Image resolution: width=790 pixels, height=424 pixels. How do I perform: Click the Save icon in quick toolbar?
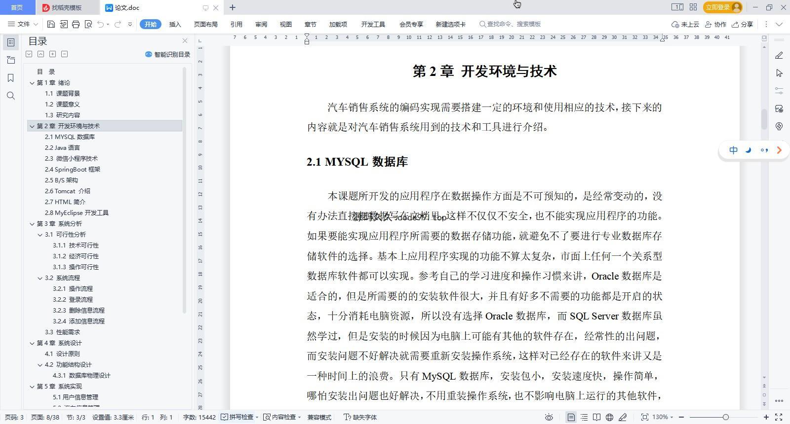(51, 24)
